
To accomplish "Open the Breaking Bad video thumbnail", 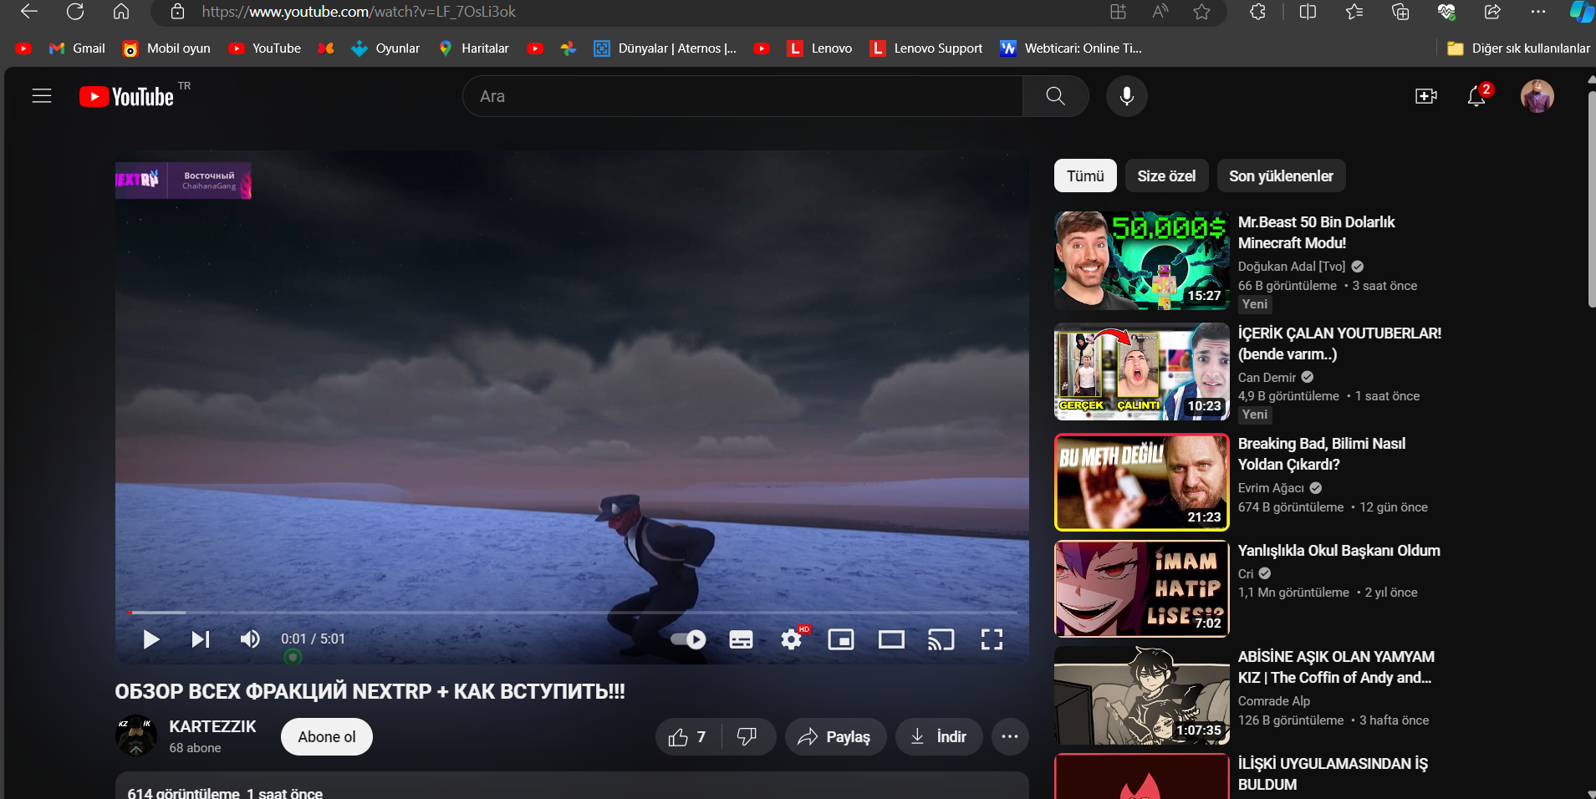I will click(x=1141, y=482).
